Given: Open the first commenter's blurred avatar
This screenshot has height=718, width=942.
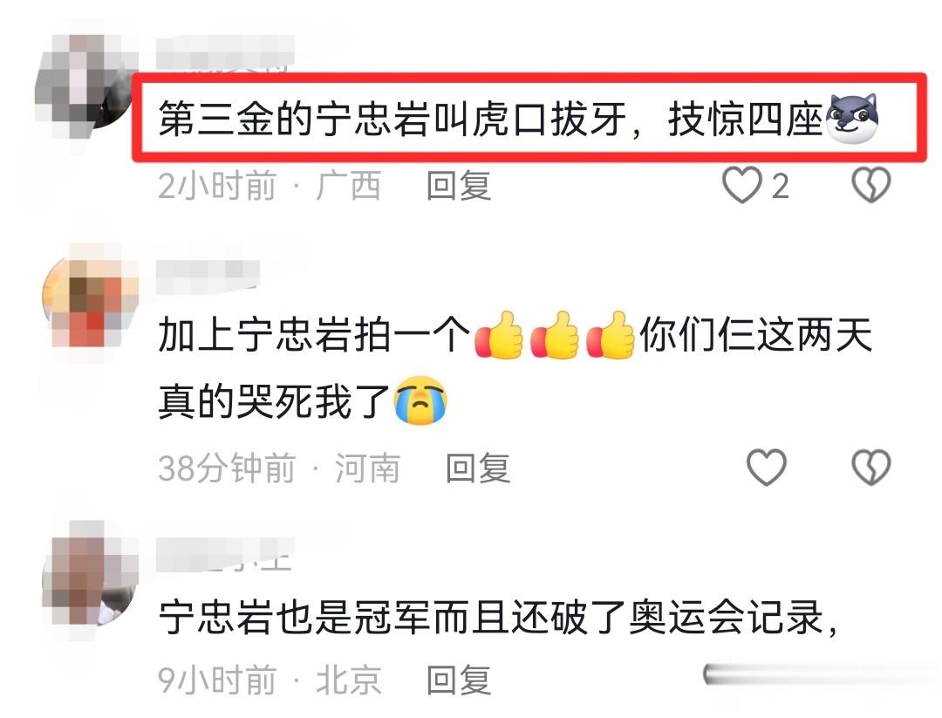Looking at the screenshot, I should (87, 84).
